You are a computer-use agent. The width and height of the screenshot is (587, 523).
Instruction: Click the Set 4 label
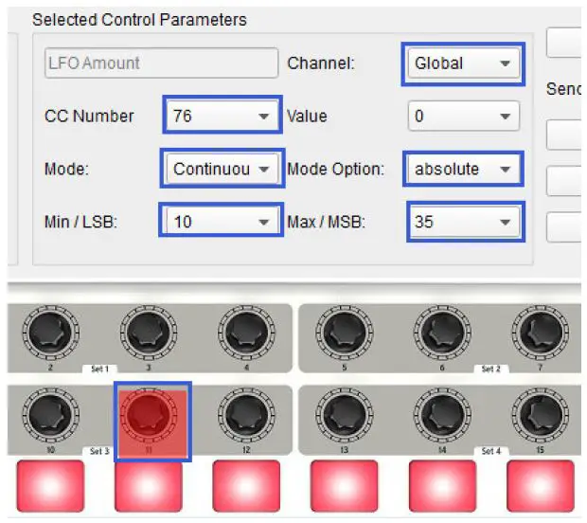tap(491, 451)
